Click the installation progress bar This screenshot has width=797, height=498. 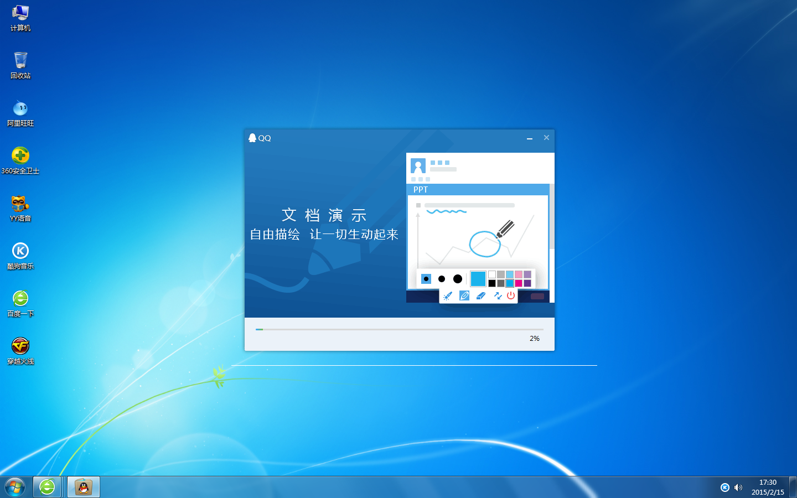point(399,329)
